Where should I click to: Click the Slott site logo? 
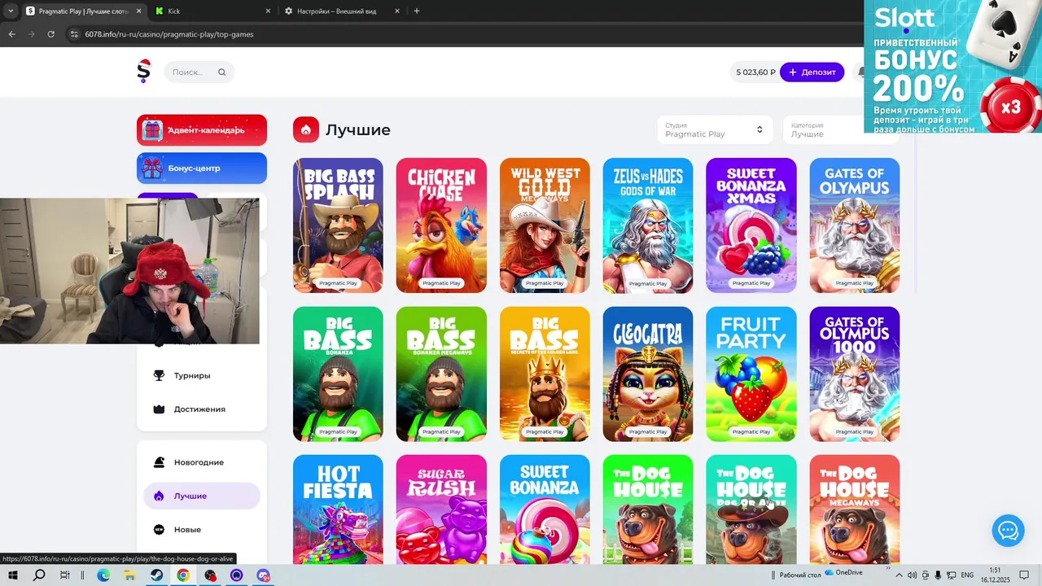click(x=144, y=72)
